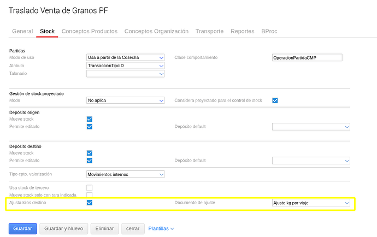Click the Clase comportamiento label
The image size is (377, 237).
click(196, 57)
